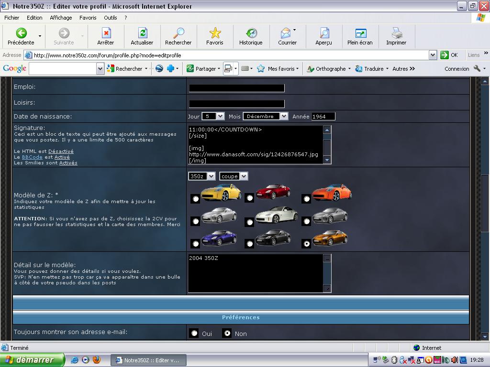Click the Notre350Z taskbar window button
This screenshot has width=490, height=367.
[x=148, y=360]
